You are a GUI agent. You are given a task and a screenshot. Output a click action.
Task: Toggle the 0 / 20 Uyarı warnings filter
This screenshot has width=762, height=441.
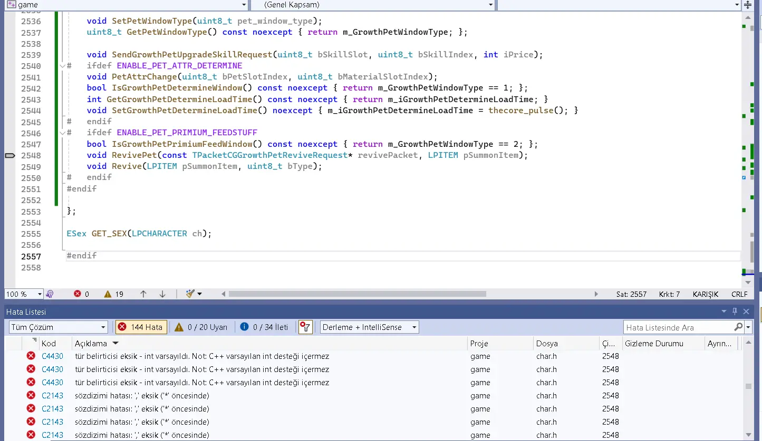click(201, 327)
